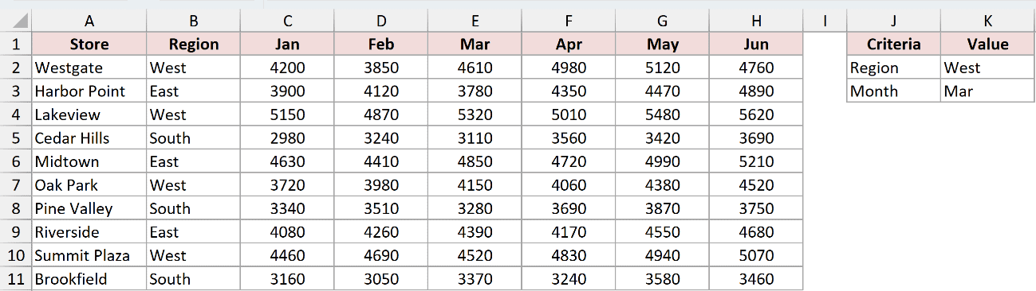Click the West value in cell K2

[x=987, y=68]
